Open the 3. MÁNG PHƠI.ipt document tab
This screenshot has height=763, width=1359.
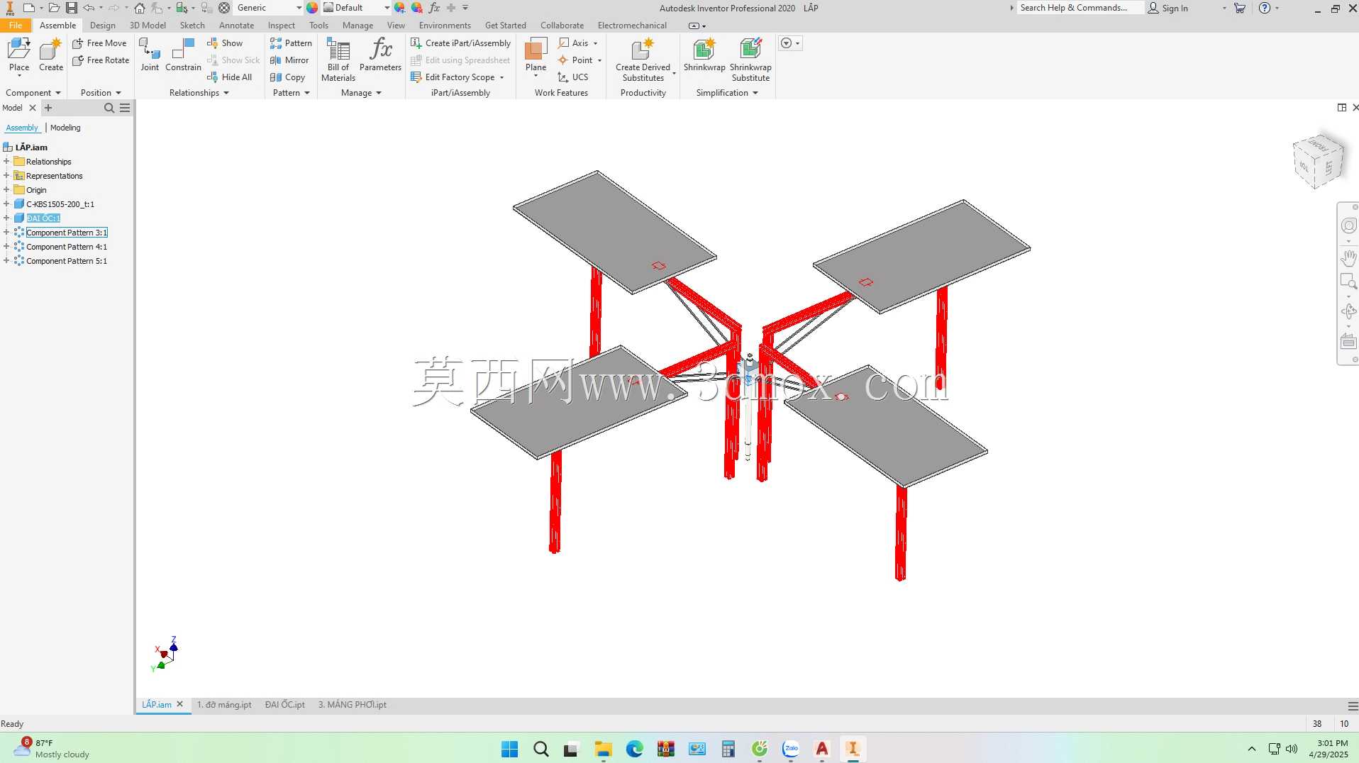pyautogui.click(x=353, y=705)
